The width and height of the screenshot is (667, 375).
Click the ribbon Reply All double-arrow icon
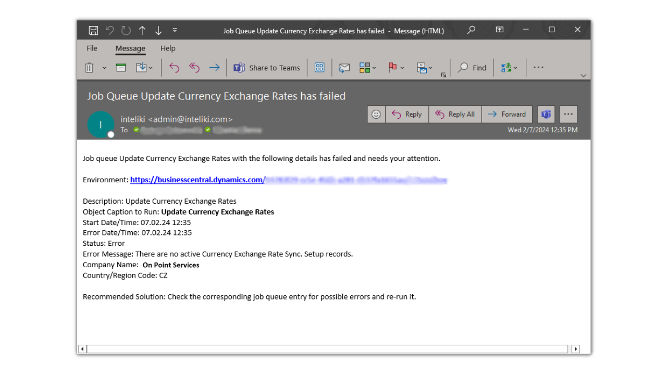coord(194,68)
